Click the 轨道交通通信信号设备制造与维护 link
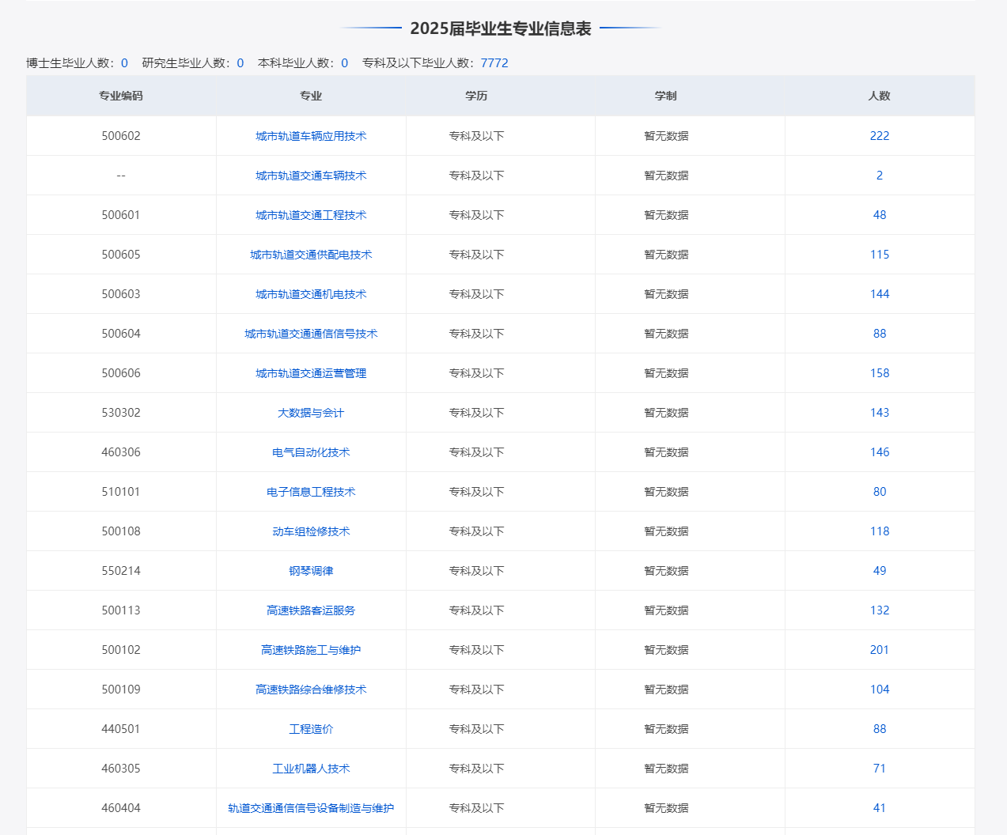Image resolution: width=1007 pixels, height=835 pixels. coord(311,808)
